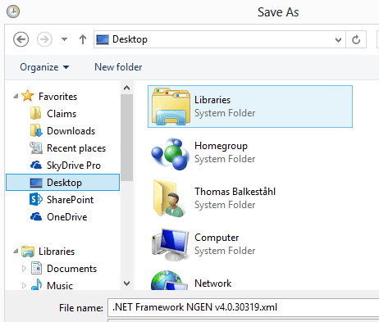Click the SharePoint icon
Screen dimensions: 379x322
coord(36,199)
